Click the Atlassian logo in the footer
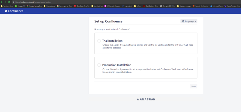Viewport: 241px width, 112px height. coord(146,99)
